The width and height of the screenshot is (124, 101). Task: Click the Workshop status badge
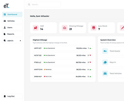pos(48,70)
